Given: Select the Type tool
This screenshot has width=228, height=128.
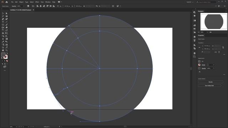Looking at the screenshot, I should [3, 22].
